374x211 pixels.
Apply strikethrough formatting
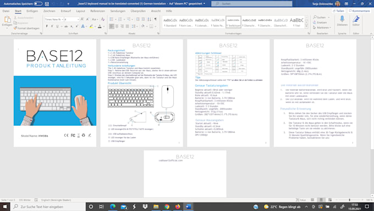pyautogui.click(x=66, y=26)
